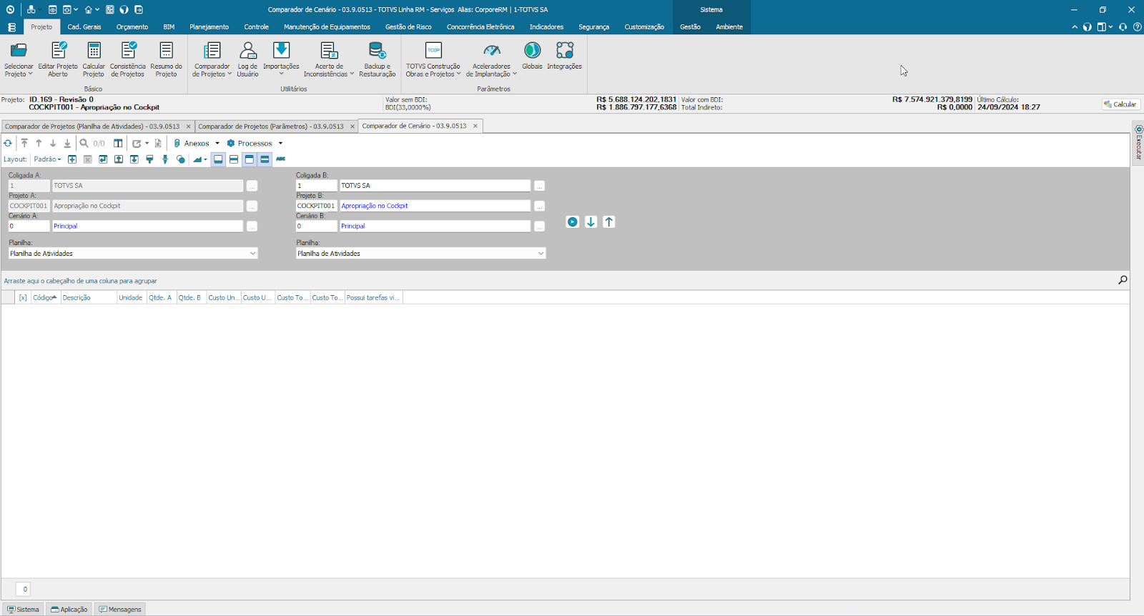Open Calcular Projeto tool
1144x616 pixels.
[94, 59]
